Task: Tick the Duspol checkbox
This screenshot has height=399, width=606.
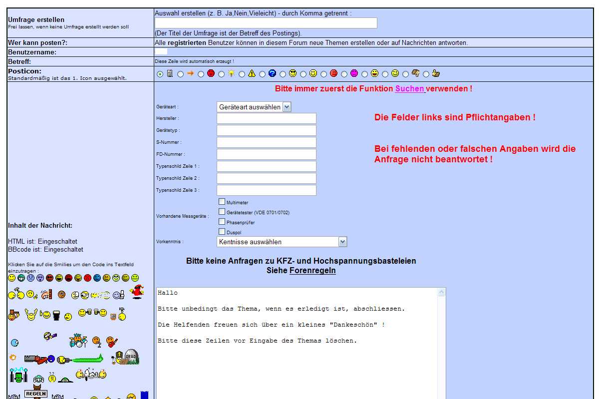Action: click(222, 231)
